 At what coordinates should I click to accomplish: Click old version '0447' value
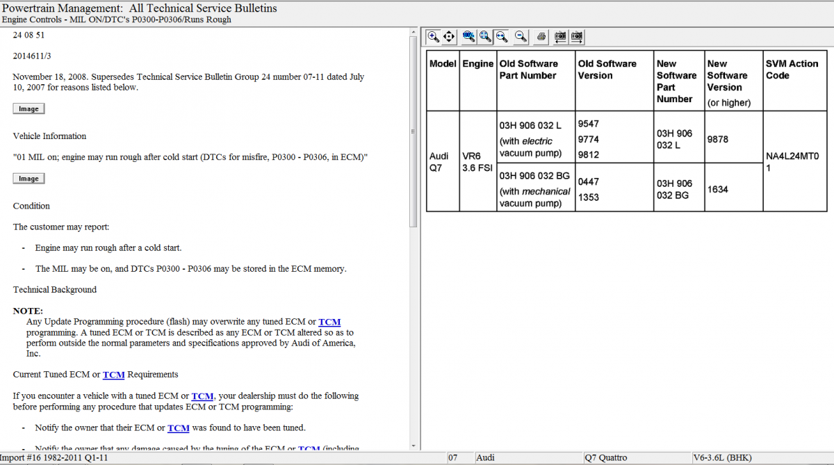(589, 181)
